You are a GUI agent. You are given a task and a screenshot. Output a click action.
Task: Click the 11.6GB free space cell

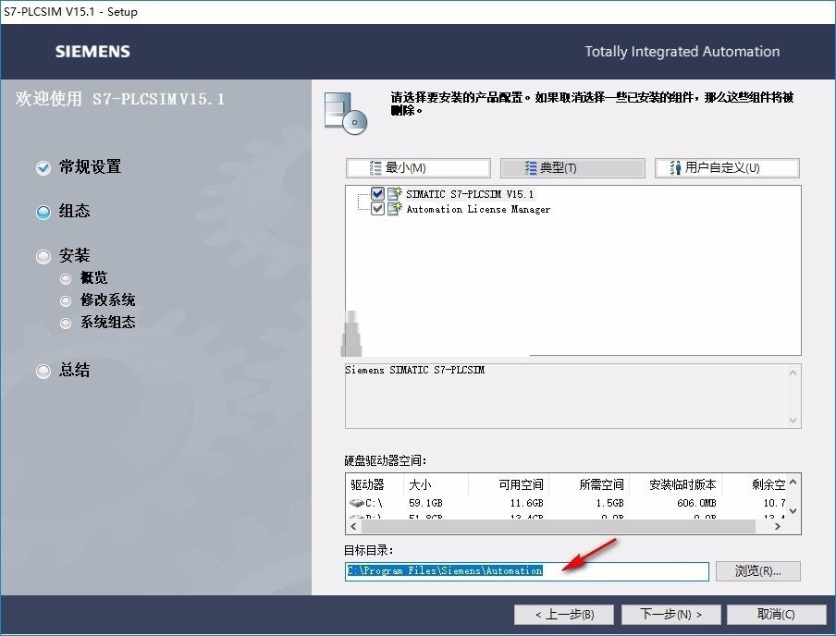tap(526, 503)
